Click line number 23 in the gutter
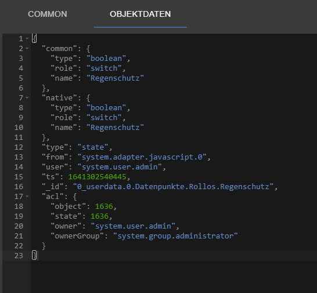Screen dimensions: 317x293 [19, 256]
